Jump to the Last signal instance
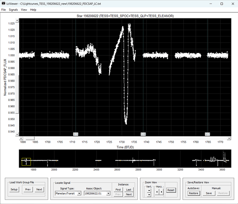Screen dimensions: 238x204 coord(128,190)
